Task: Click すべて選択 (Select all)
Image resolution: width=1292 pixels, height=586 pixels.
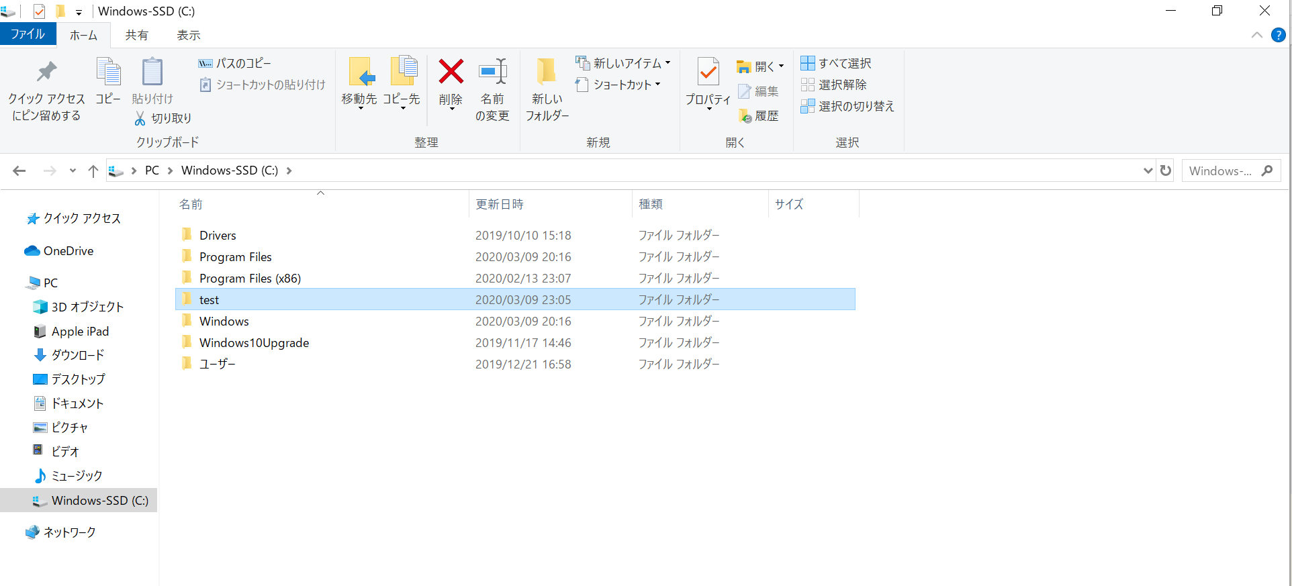Action: [x=836, y=63]
